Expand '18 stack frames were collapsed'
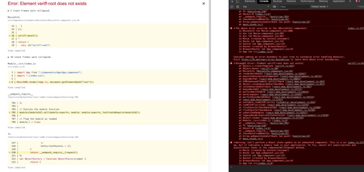364x172 pixels. point(29,57)
